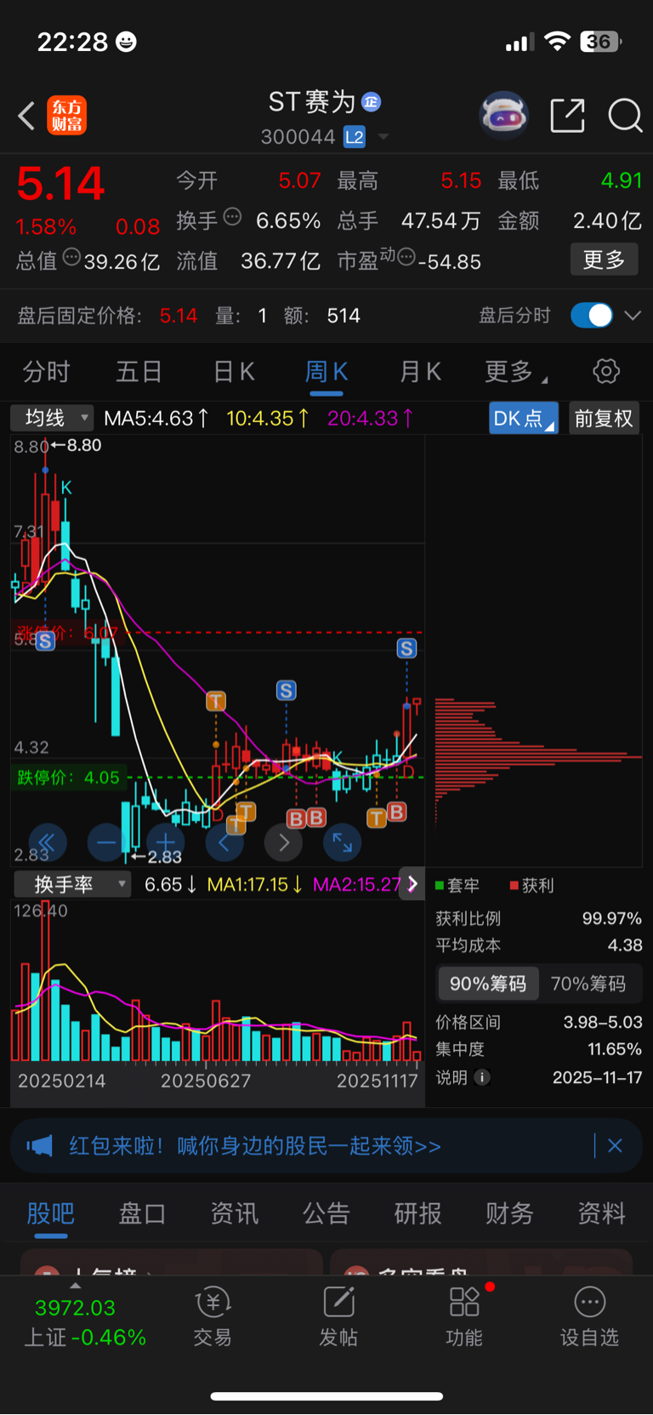Viewport: 653px width, 1415px height.
Task: Expand chart to fullscreen icon
Action: [343, 843]
